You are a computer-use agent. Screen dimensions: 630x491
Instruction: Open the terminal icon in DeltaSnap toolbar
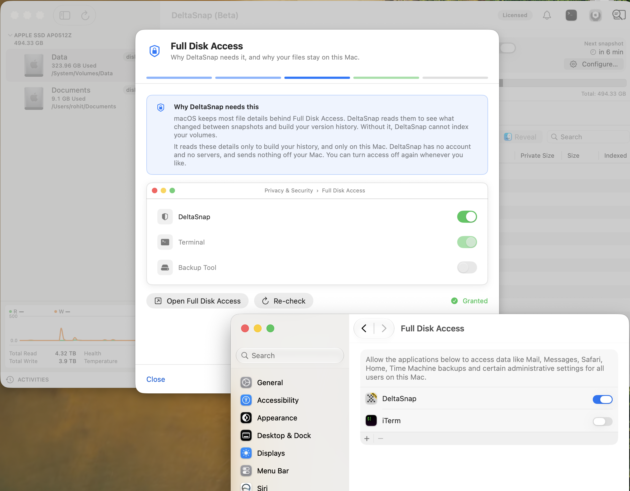[x=571, y=15]
